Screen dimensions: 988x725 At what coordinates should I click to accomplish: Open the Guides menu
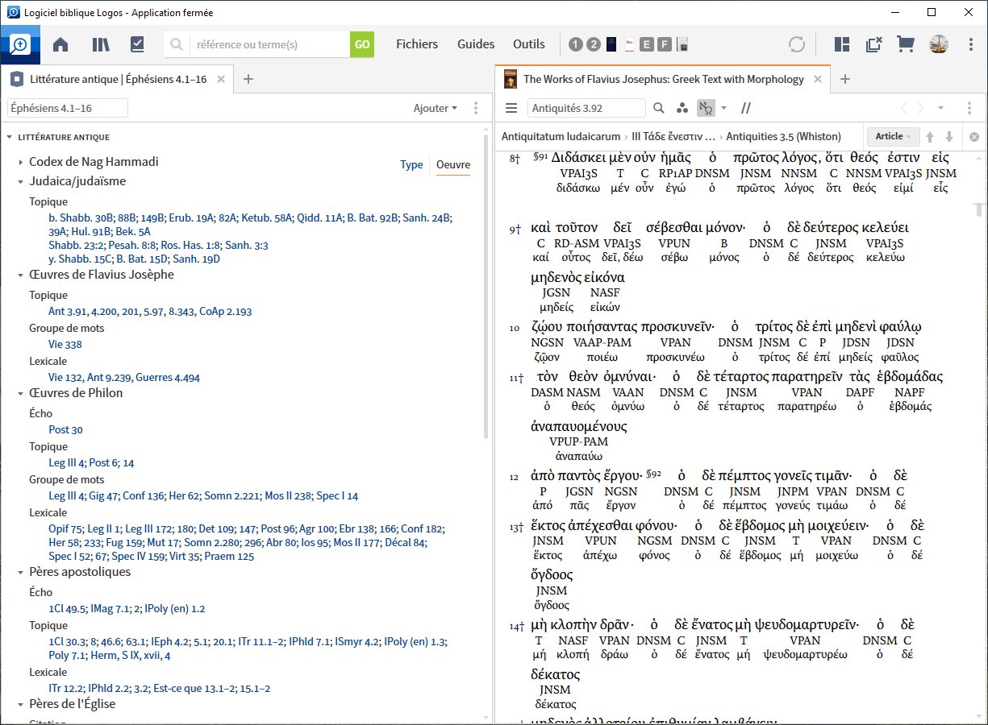476,44
